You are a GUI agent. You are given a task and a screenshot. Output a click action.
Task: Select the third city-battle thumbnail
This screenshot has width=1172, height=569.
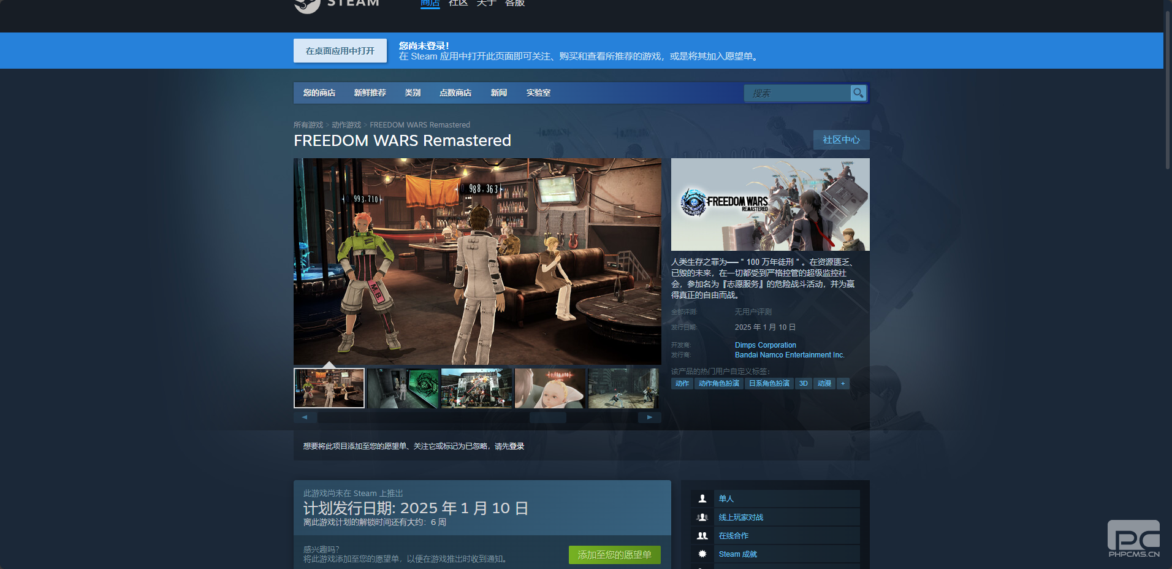(x=477, y=388)
